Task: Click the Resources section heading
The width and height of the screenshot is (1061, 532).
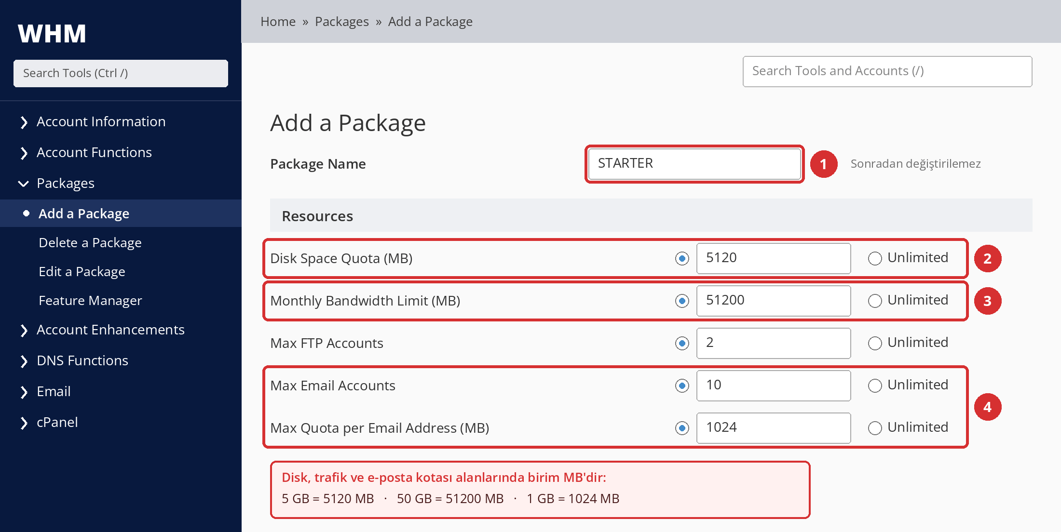Action: 317,216
